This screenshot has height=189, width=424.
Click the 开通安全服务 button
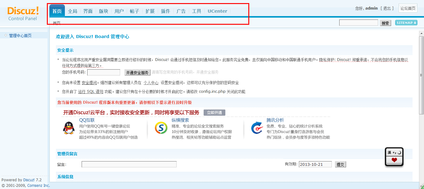(138, 72)
